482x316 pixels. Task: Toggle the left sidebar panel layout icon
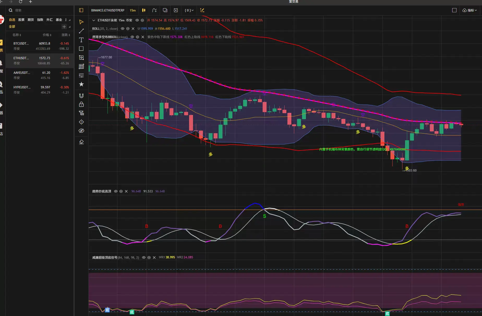[x=81, y=10]
